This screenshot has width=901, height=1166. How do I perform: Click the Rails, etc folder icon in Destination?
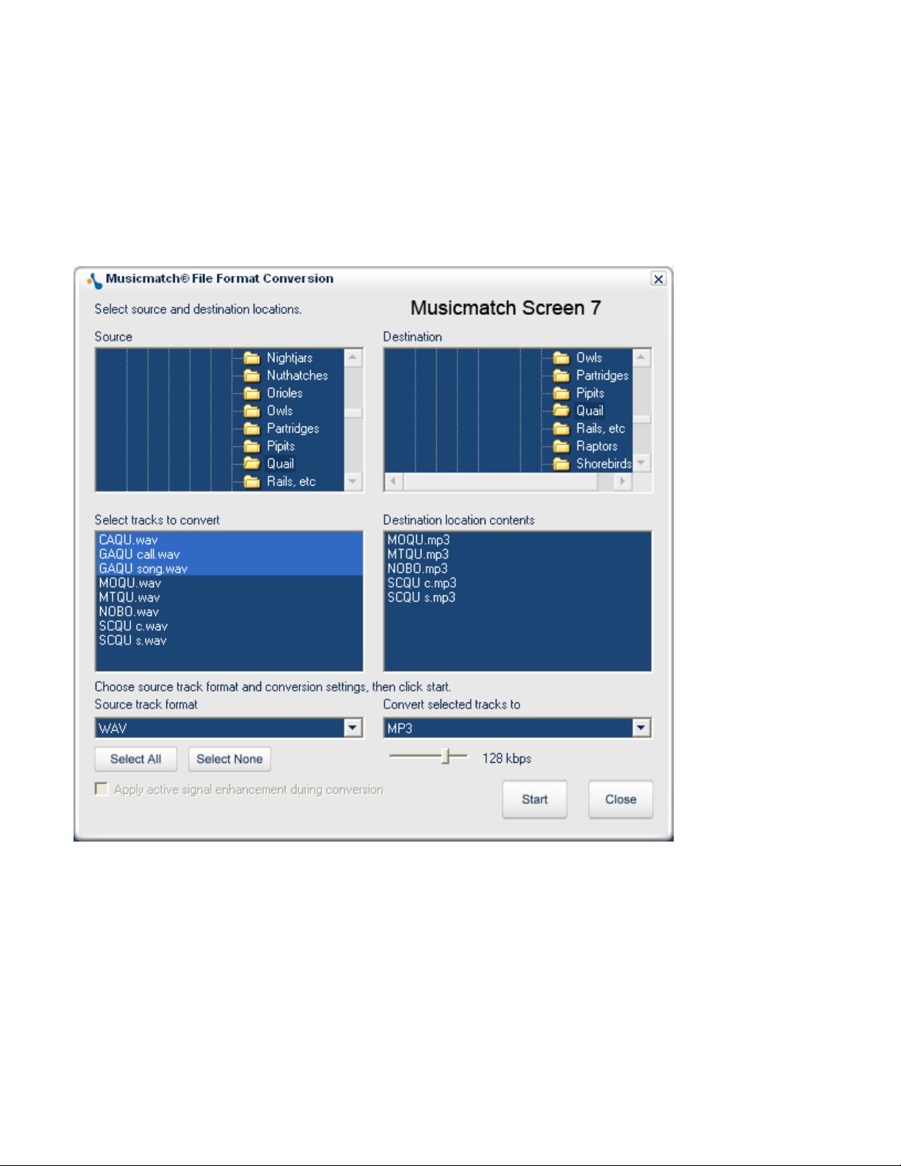pos(562,429)
